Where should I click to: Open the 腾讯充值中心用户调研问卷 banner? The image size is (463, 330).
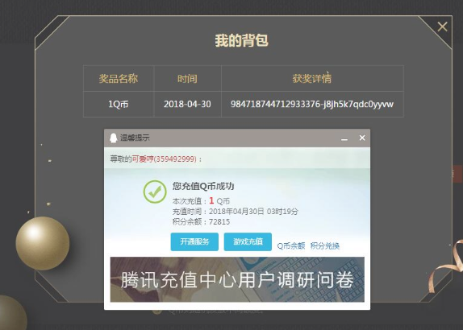coord(237,279)
